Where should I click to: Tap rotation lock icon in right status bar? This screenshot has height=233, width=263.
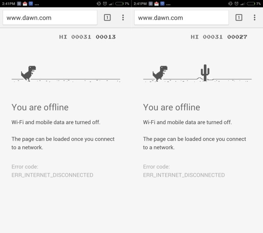click(230, 3)
